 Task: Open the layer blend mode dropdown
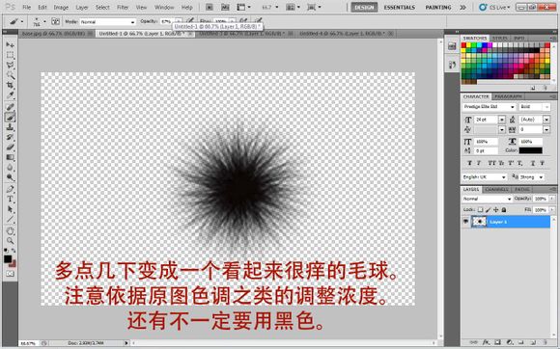click(488, 199)
